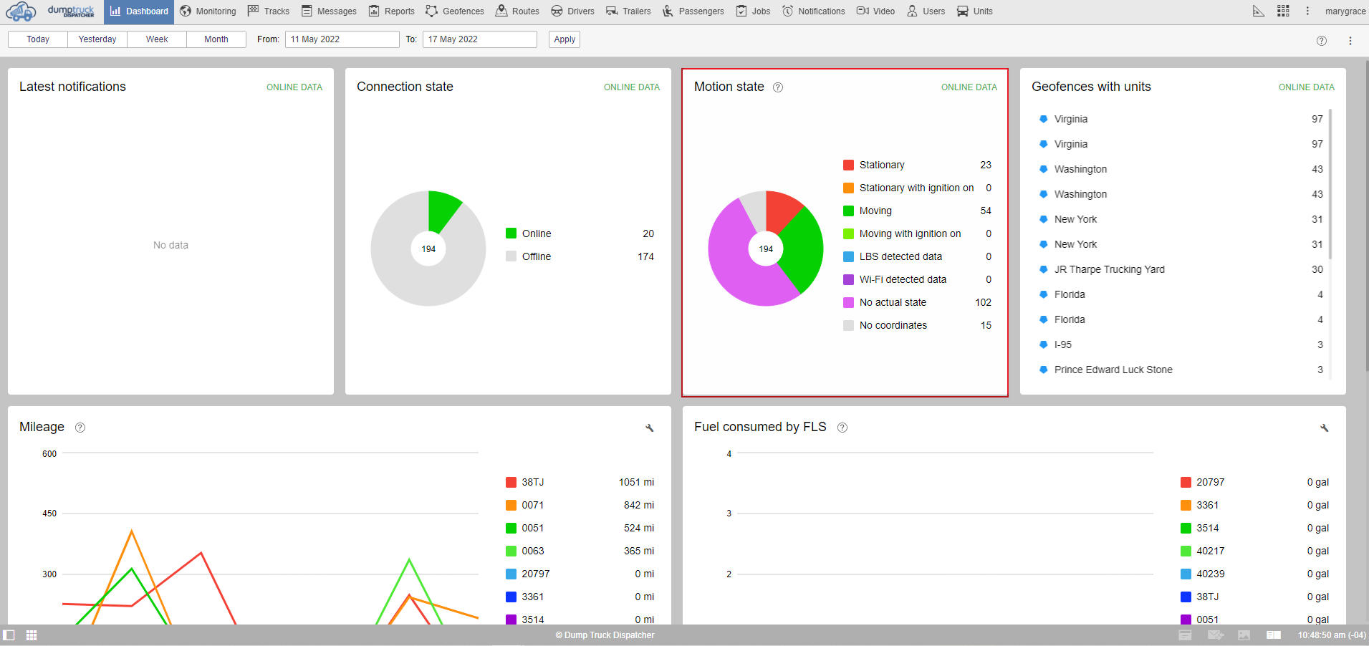Open JR Tharpe Trucking Yard geofence
This screenshot has width=1369, height=646.
coord(1109,269)
